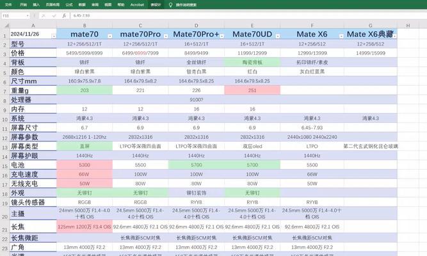
Task: Select row 15 header
Action: 4,166
